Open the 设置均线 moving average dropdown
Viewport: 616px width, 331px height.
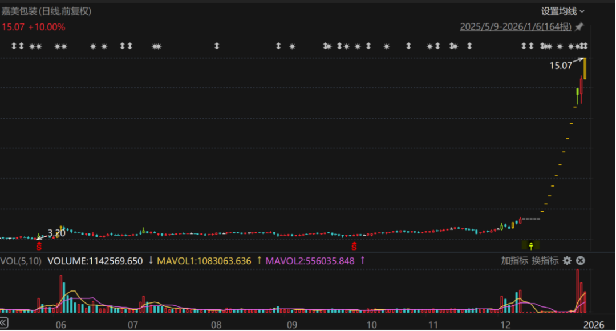562,11
